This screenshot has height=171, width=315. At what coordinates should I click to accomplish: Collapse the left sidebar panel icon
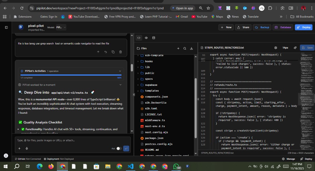[x=6, y=27]
